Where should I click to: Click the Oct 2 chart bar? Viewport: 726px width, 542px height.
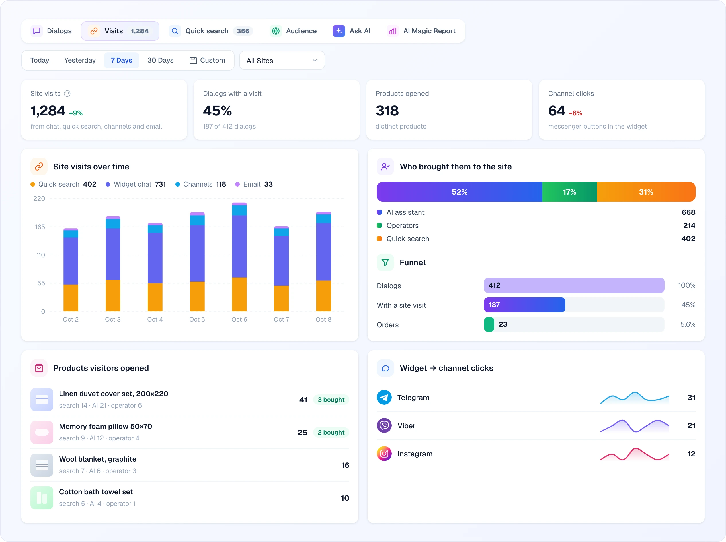point(71,270)
